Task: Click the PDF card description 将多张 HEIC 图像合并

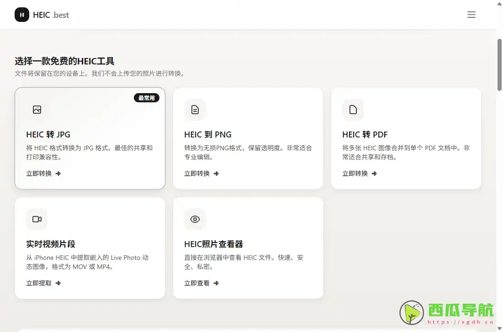Action: [x=406, y=153]
